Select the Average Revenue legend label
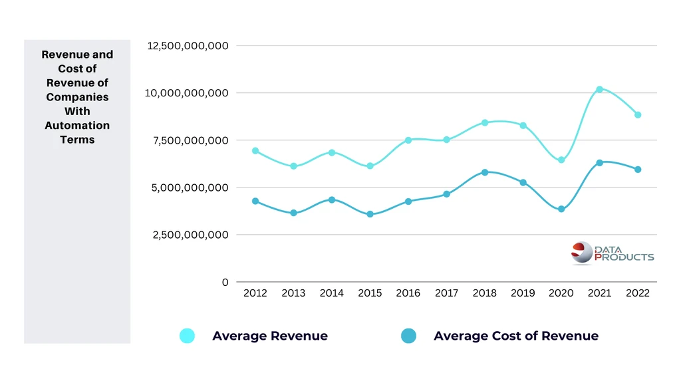The width and height of the screenshot is (681, 383). [269, 336]
